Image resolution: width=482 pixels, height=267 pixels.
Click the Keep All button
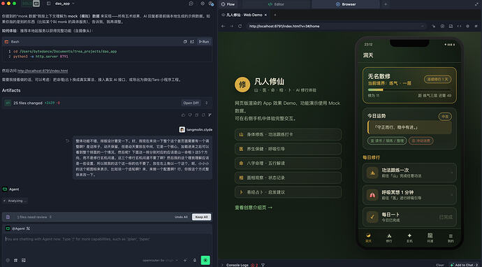(x=201, y=217)
